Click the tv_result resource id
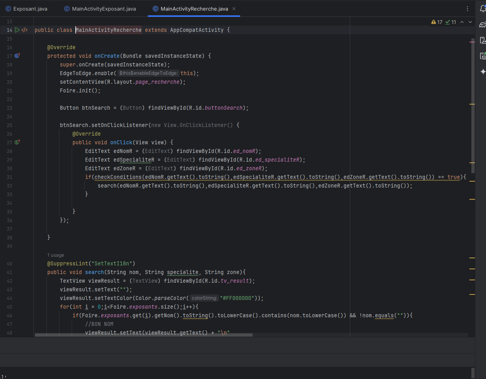This screenshot has height=379, width=486. 235,281
